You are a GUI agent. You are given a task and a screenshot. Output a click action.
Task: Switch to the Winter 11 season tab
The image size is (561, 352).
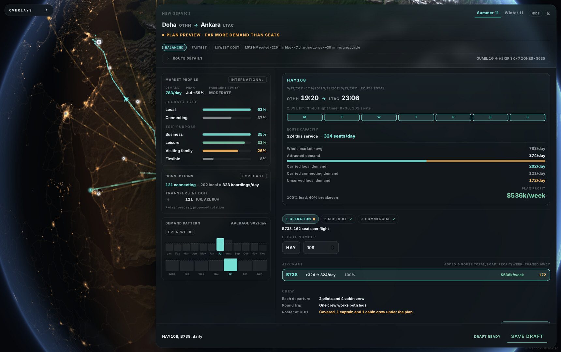[514, 13]
